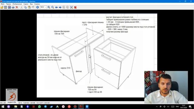Open the Windows Start menu
Screen dimensions: 194x109
3,107
